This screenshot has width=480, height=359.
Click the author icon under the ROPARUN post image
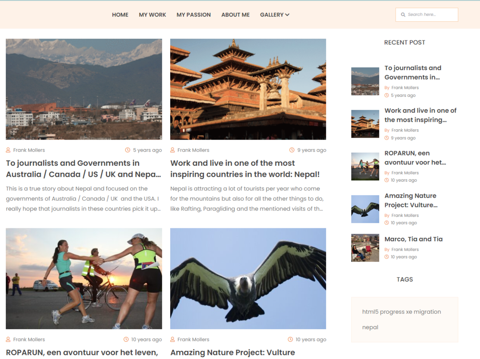tap(8, 339)
